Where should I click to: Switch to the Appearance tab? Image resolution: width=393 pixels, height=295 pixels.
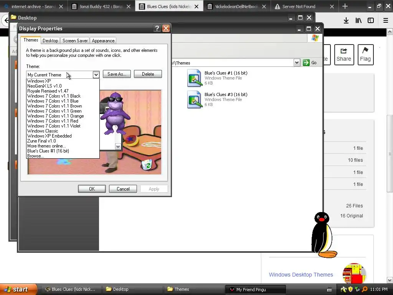pos(103,41)
